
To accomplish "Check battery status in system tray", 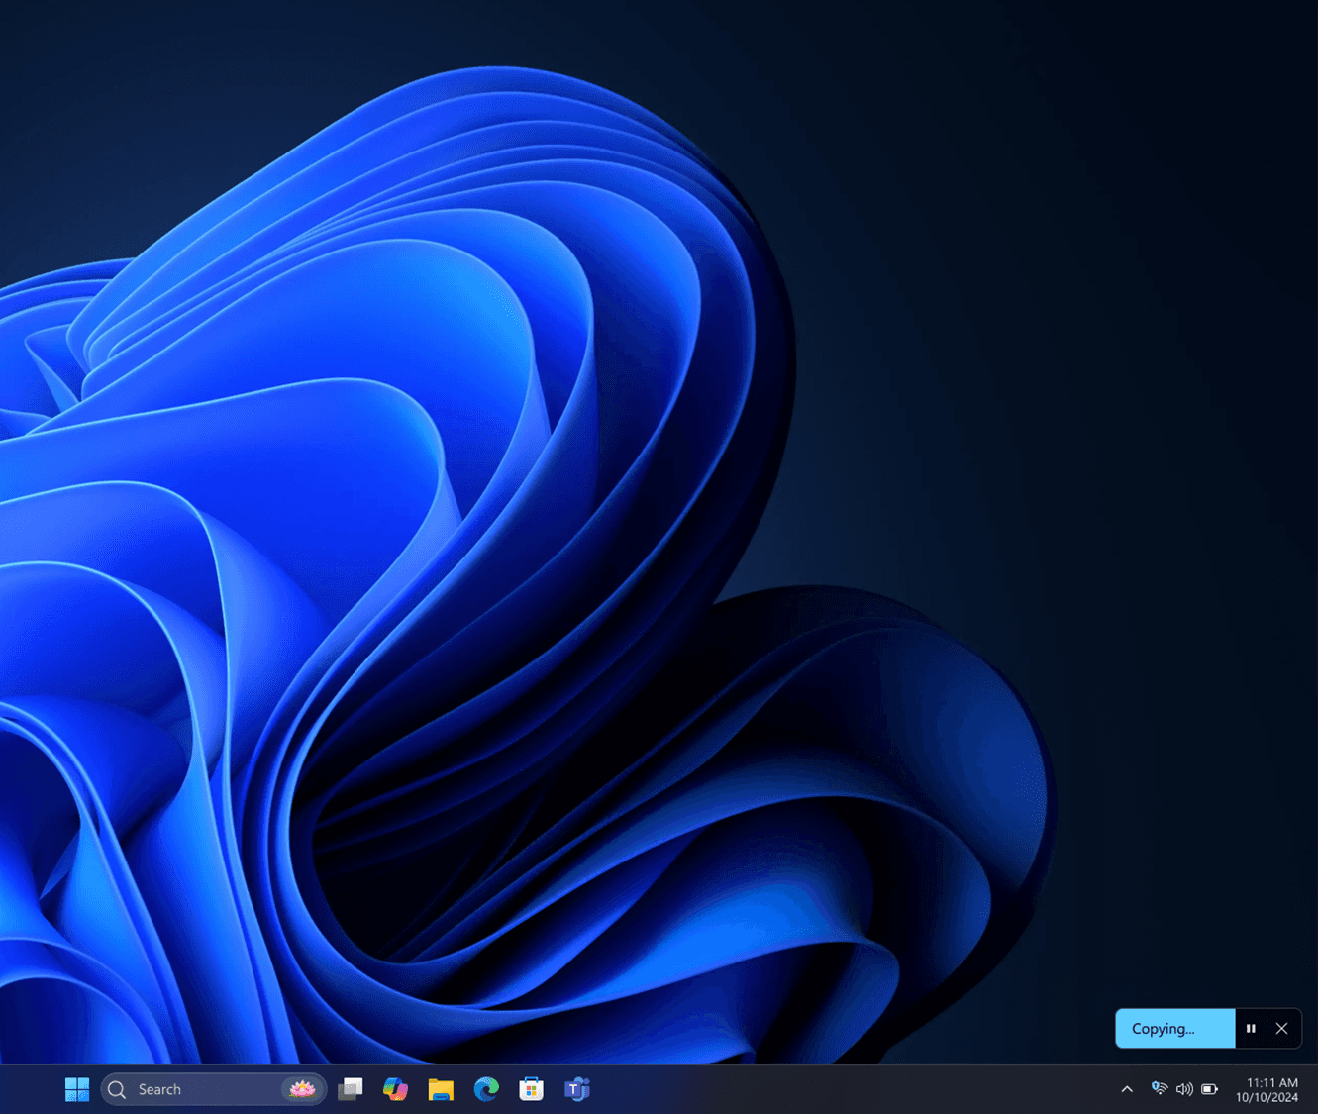I will point(1210,1089).
